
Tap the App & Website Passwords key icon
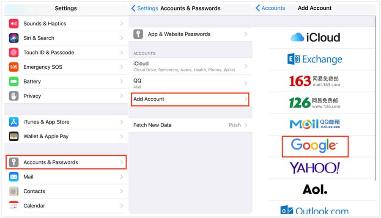[138, 34]
